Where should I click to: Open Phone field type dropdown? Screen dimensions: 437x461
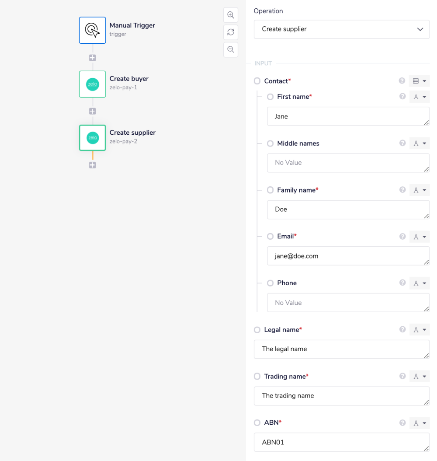pyautogui.click(x=420, y=283)
